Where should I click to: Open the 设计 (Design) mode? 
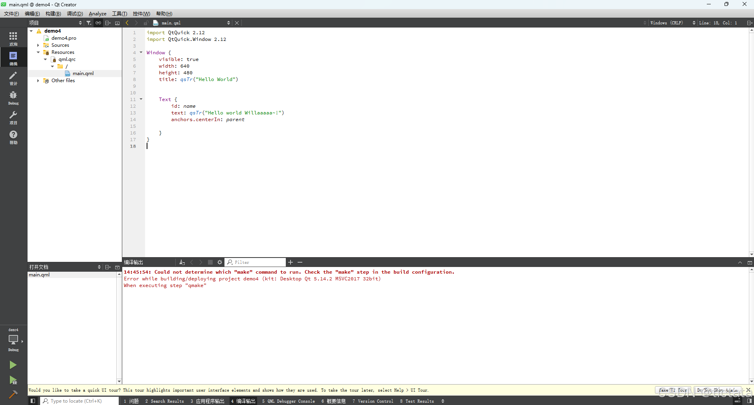click(13, 77)
